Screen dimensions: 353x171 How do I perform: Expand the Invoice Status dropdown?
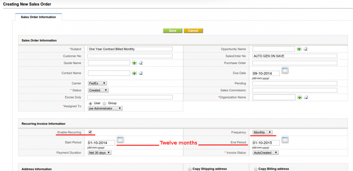(x=265, y=152)
